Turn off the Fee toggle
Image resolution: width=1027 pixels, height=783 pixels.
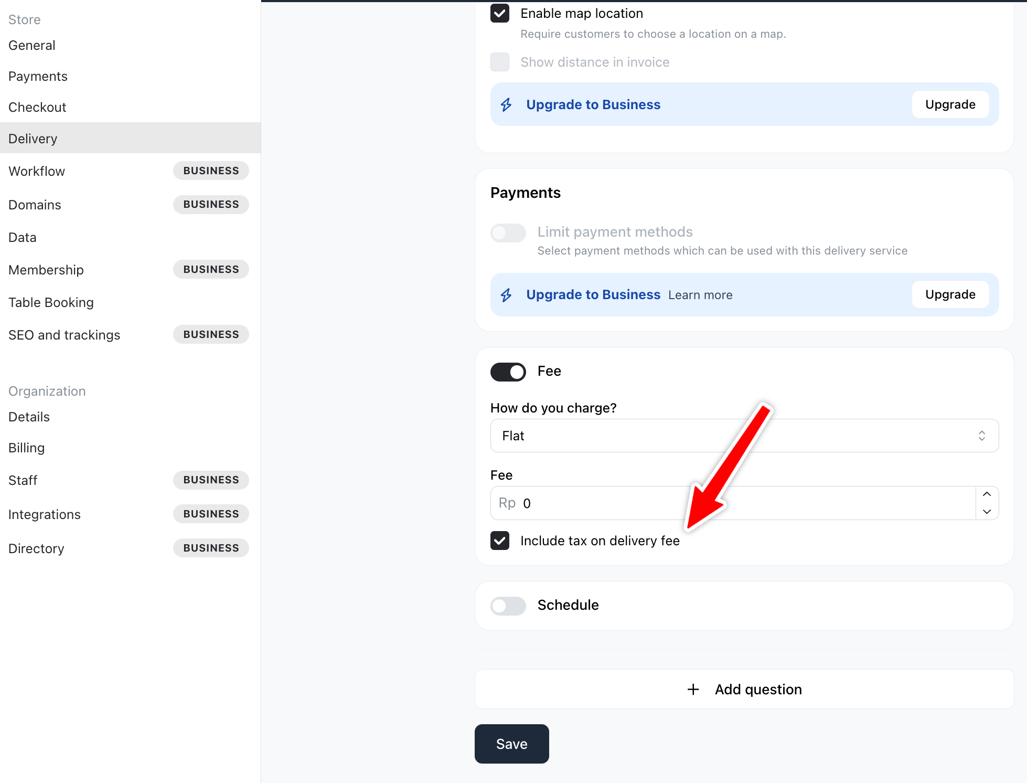[508, 372]
